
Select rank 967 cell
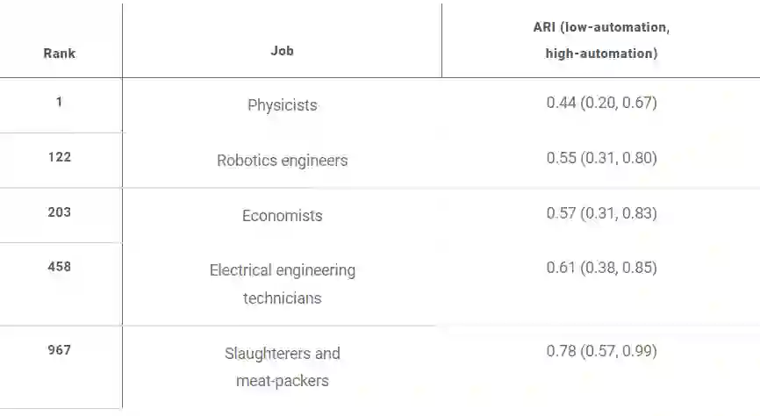[x=60, y=350]
